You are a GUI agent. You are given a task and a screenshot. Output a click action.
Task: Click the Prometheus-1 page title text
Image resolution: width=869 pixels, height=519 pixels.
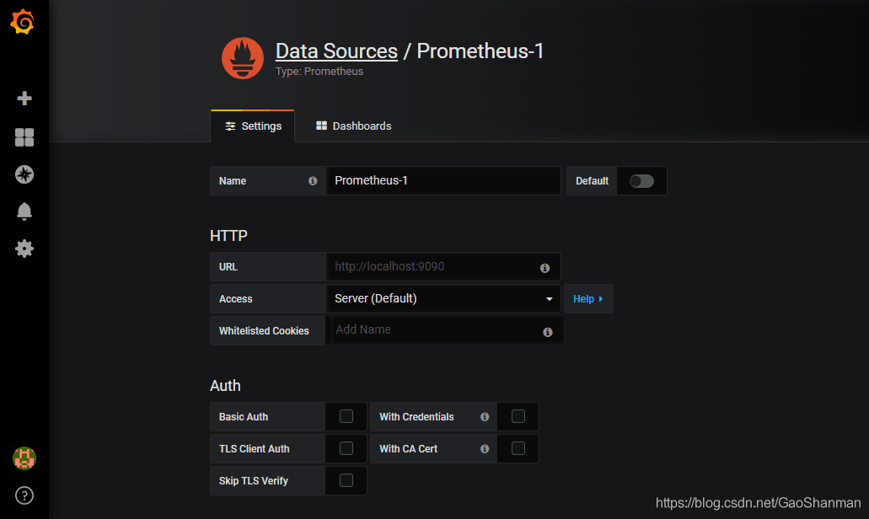click(x=480, y=51)
